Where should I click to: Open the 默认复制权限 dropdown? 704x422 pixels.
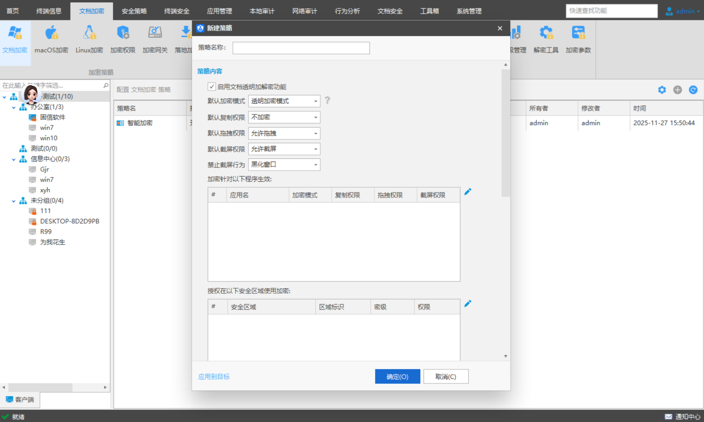coord(284,117)
